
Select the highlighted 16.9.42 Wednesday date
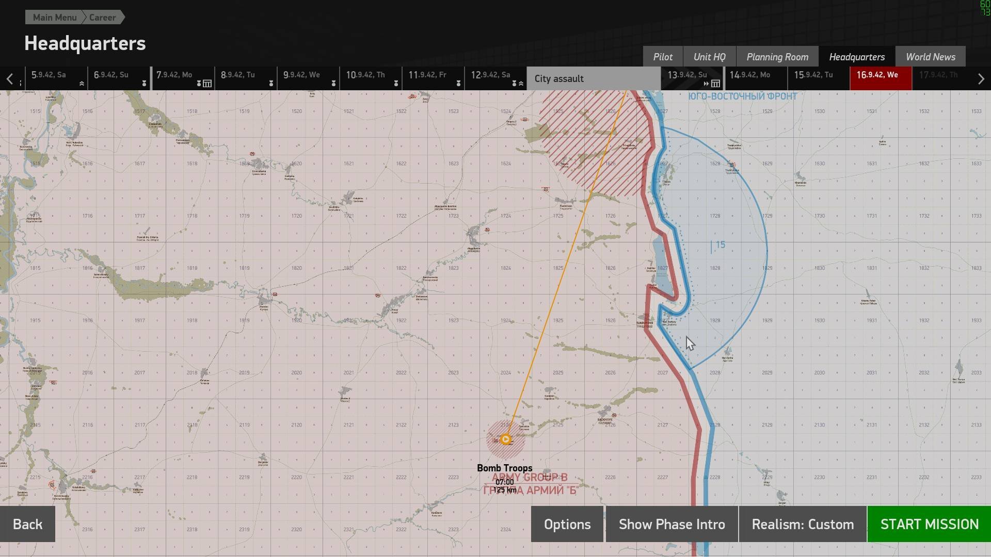(881, 78)
